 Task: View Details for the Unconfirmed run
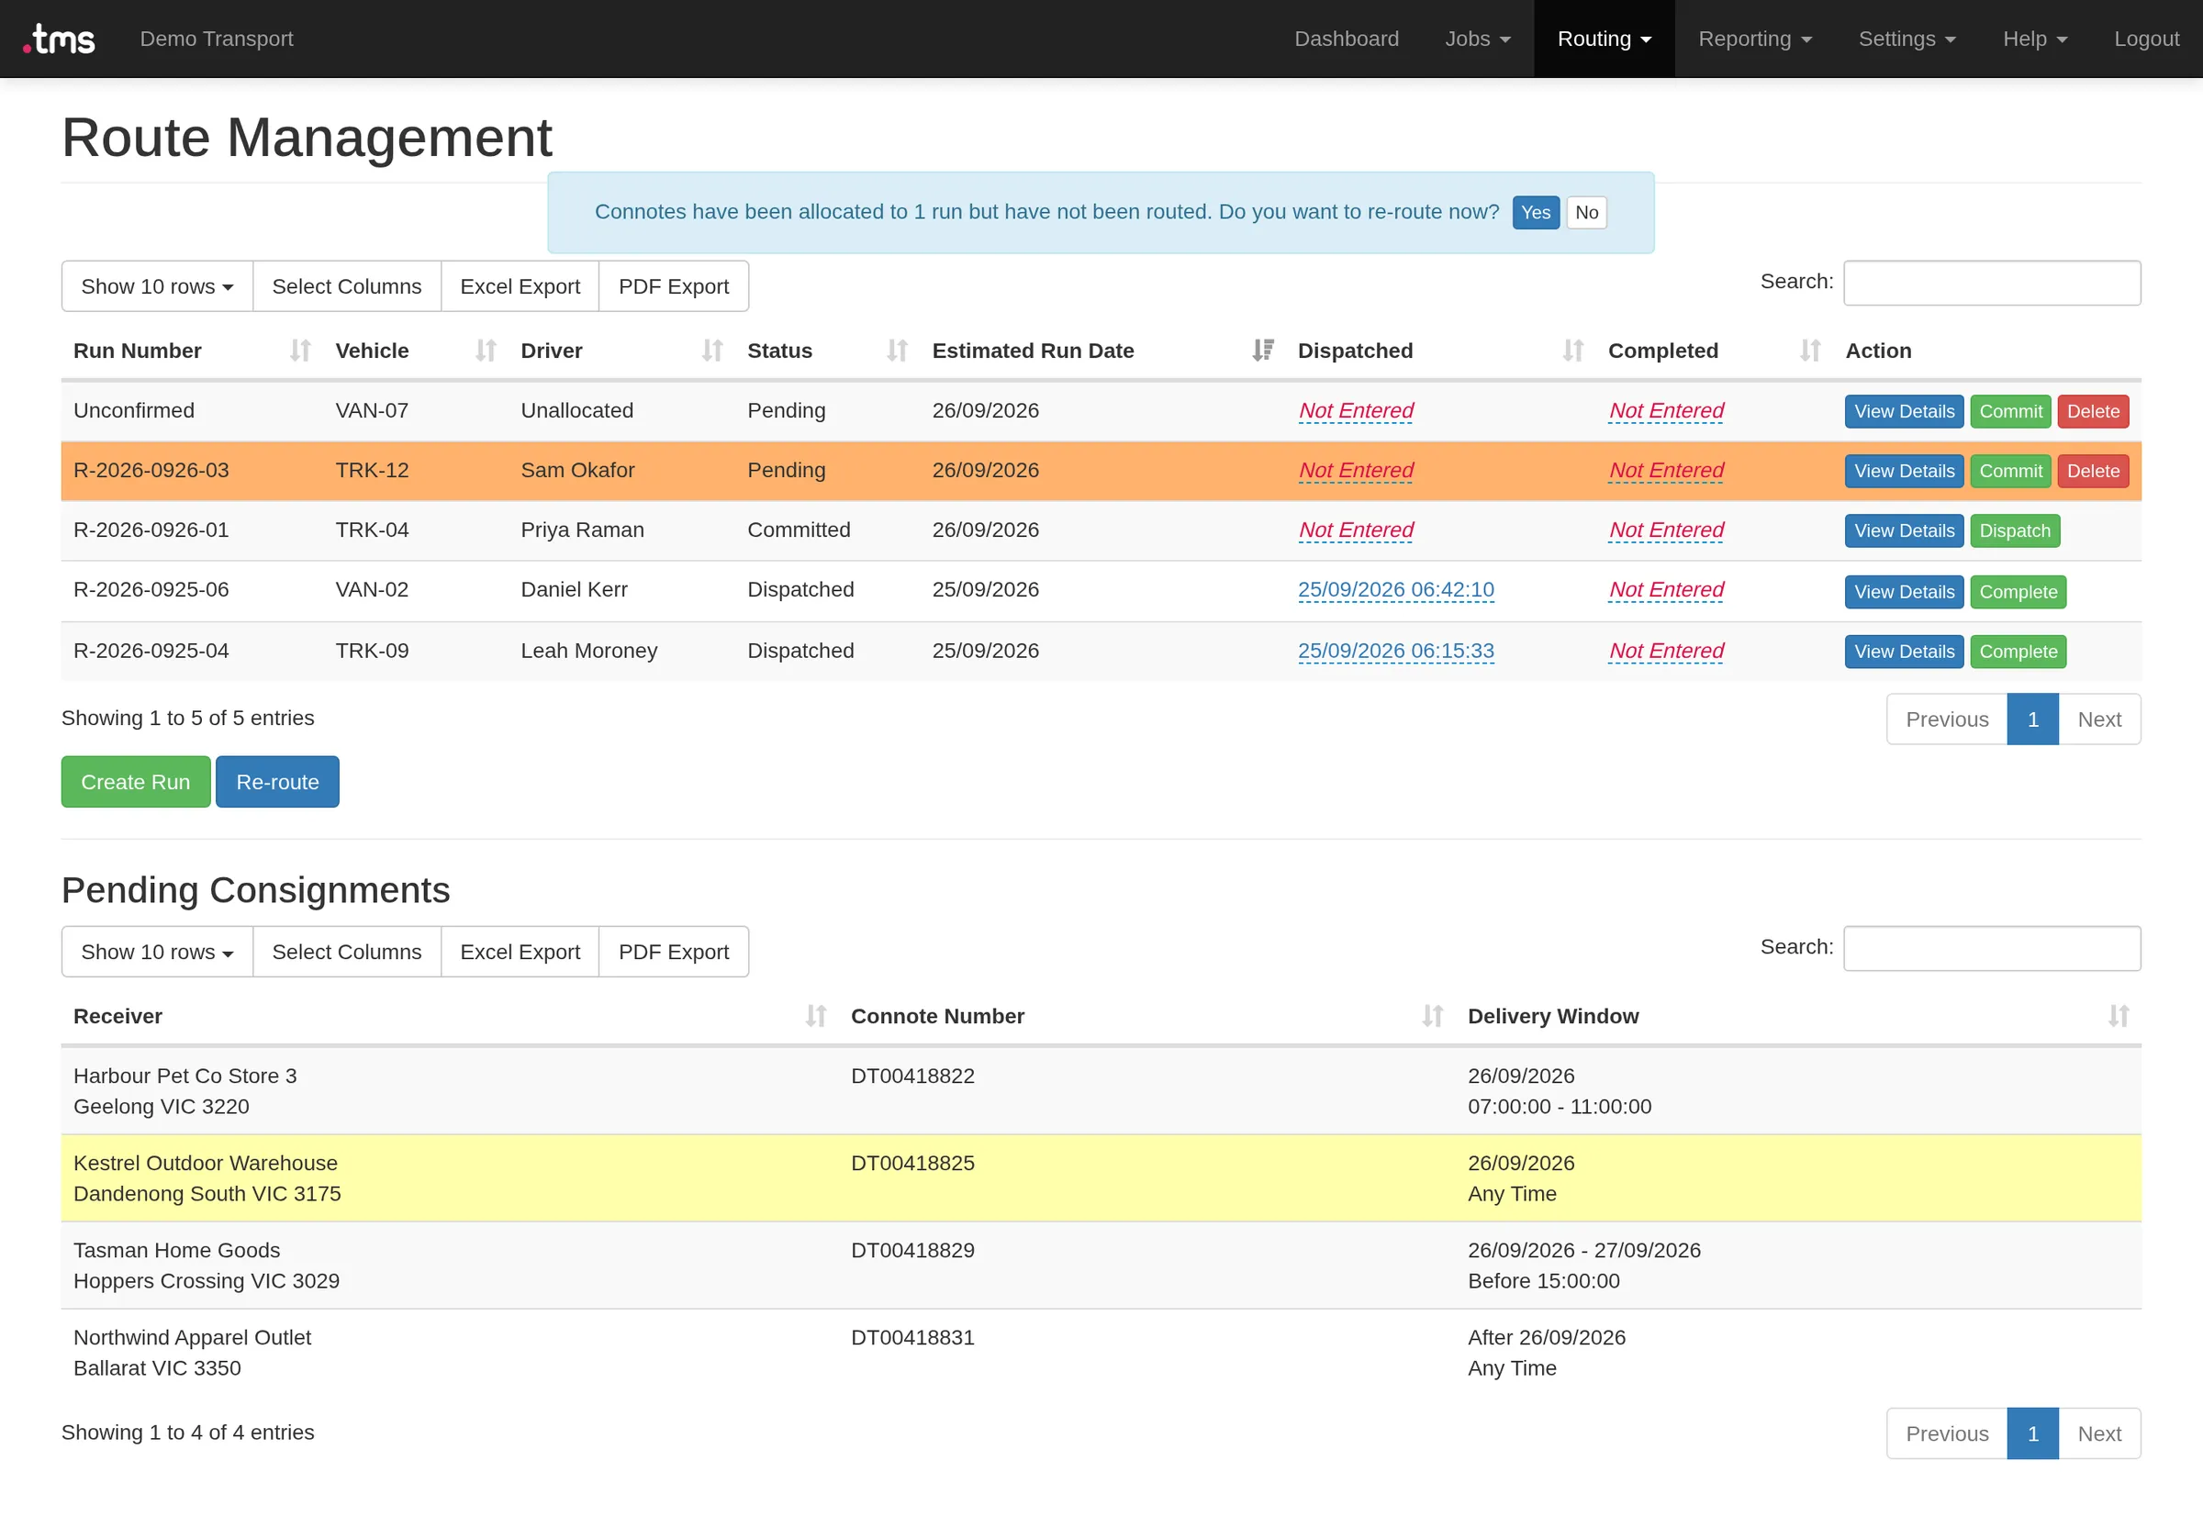[1904, 412]
